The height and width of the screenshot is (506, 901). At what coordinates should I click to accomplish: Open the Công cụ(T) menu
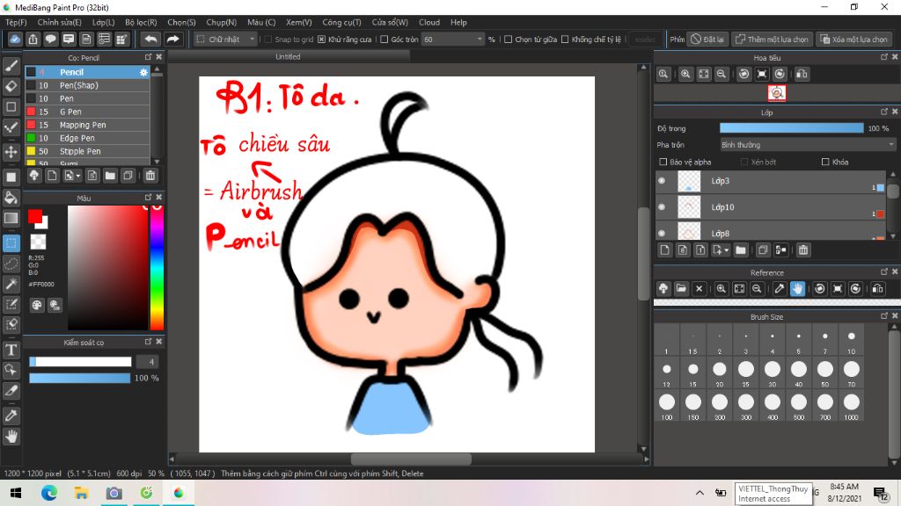click(x=341, y=22)
